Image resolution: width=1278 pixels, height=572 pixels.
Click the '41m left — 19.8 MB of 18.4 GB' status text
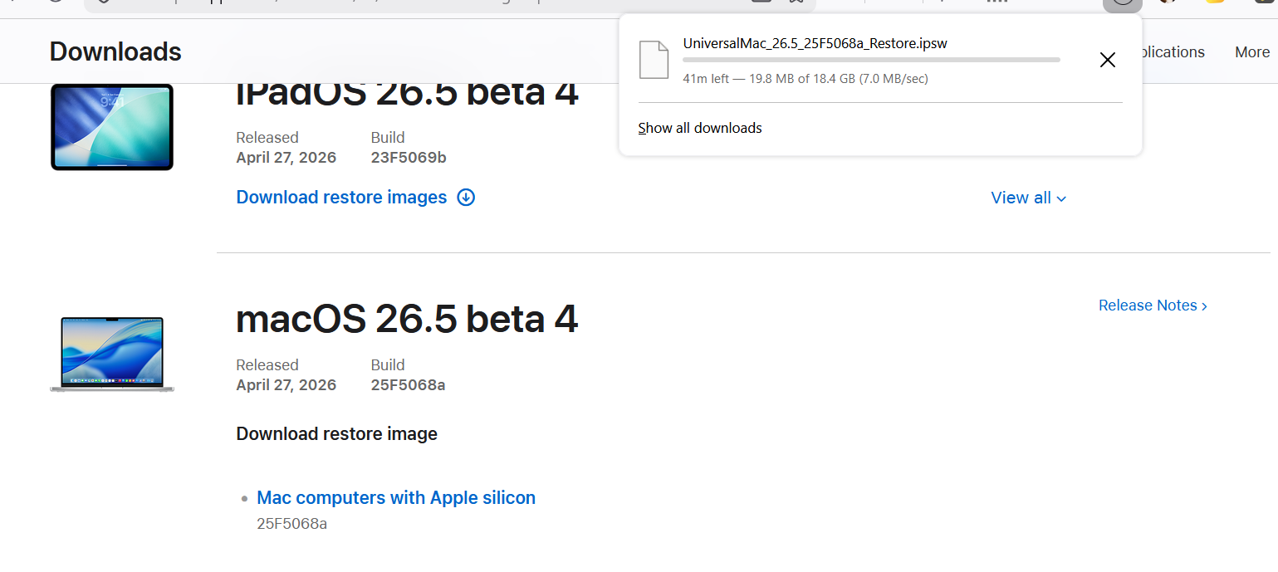pos(805,79)
